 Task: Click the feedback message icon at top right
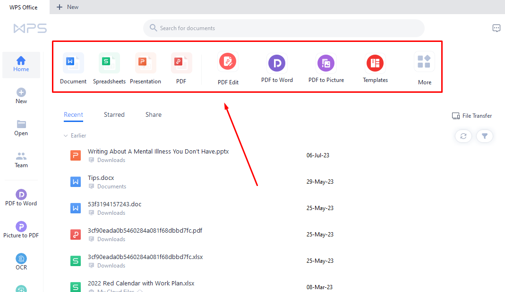[x=496, y=28]
